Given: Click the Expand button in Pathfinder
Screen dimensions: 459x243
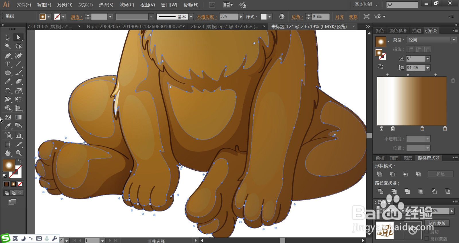Looking at the screenshot, I should [440, 174].
